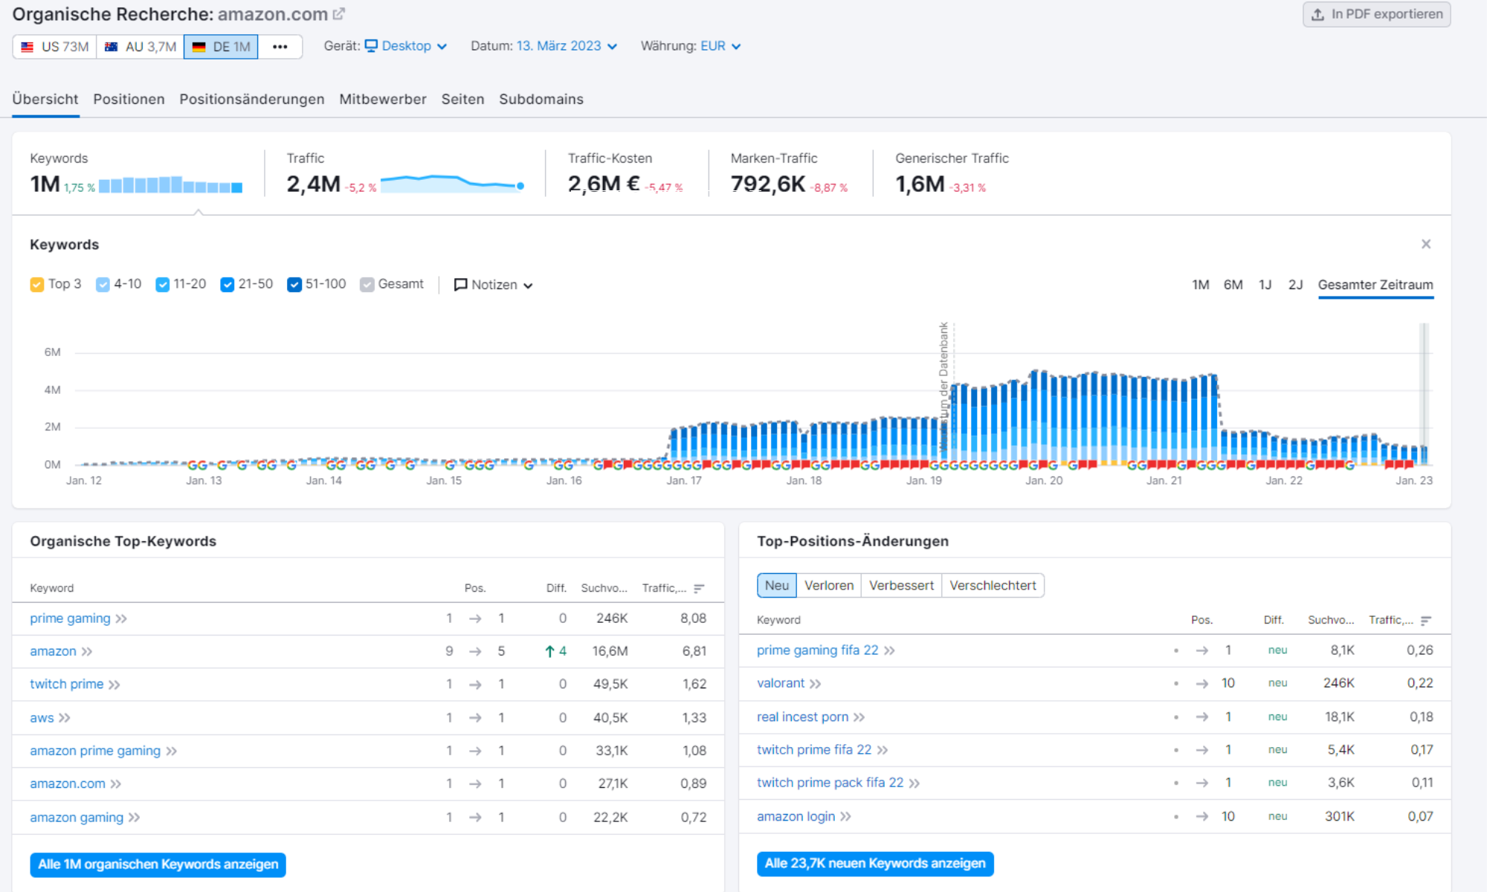
Task: Click sort icon in Top-Positions-Änderungen table
Action: point(1426,621)
